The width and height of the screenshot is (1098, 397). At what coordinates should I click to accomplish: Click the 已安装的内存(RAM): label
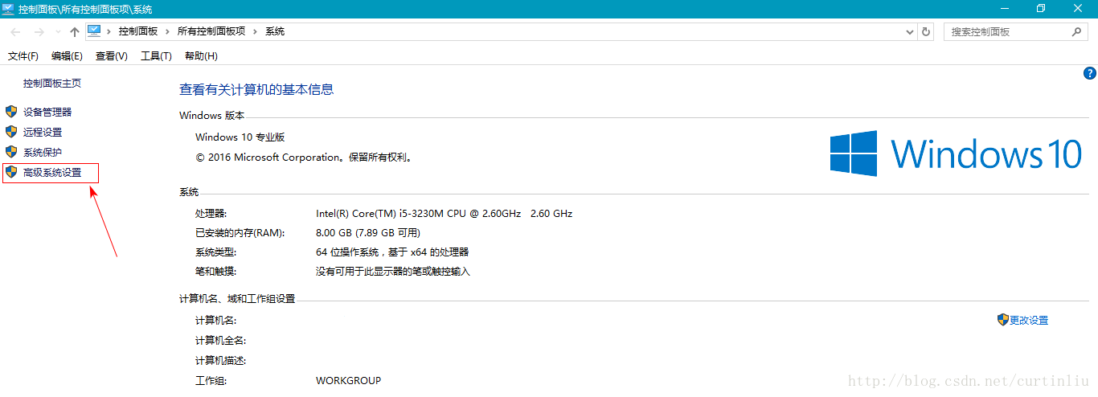point(240,233)
